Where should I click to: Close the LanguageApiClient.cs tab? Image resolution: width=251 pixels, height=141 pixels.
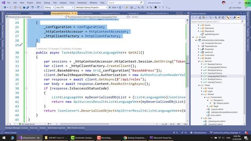[x=76, y=13]
